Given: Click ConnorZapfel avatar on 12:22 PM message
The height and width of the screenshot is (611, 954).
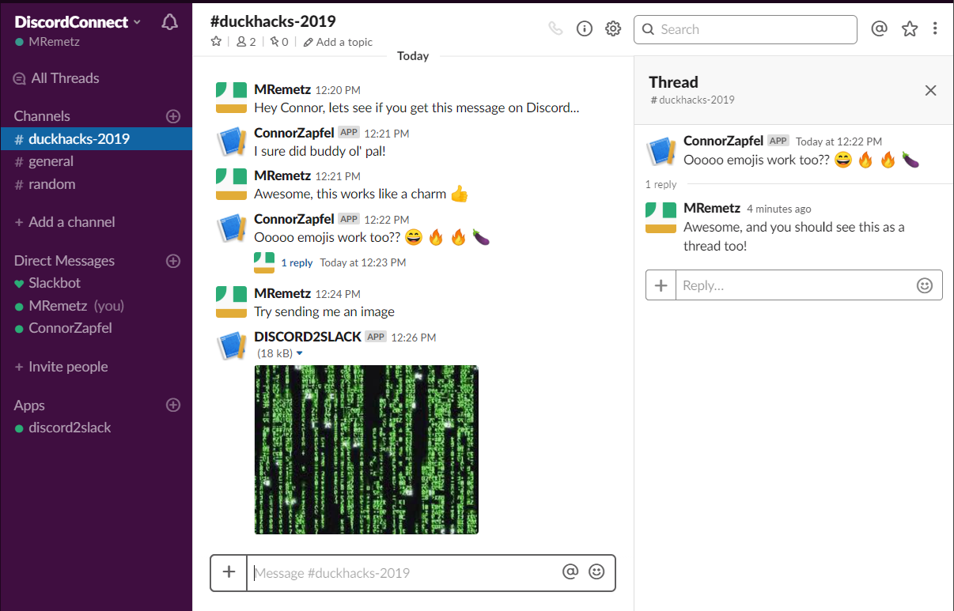Looking at the screenshot, I should pyautogui.click(x=232, y=228).
